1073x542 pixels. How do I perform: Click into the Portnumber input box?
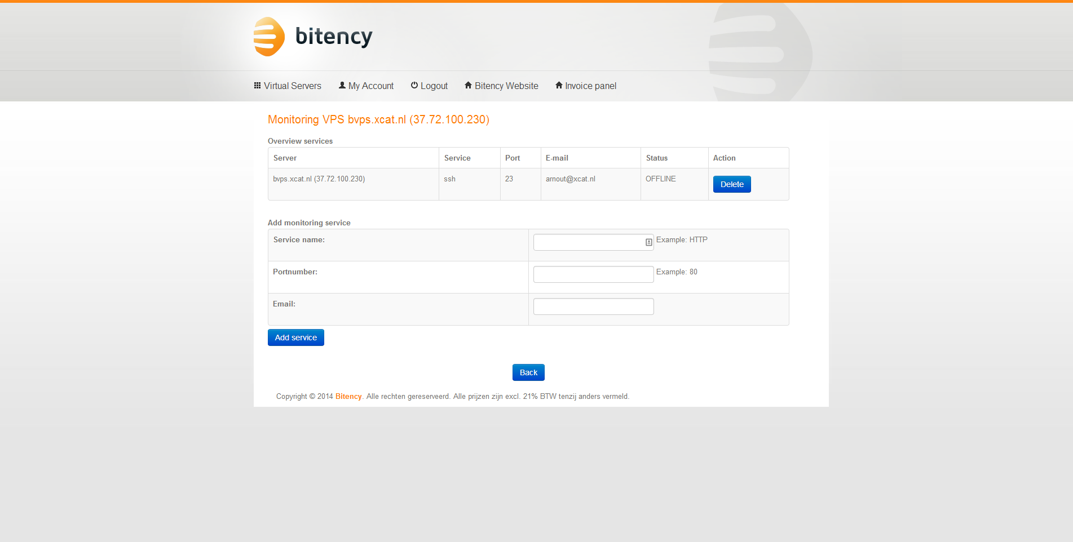pyautogui.click(x=593, y=274)
